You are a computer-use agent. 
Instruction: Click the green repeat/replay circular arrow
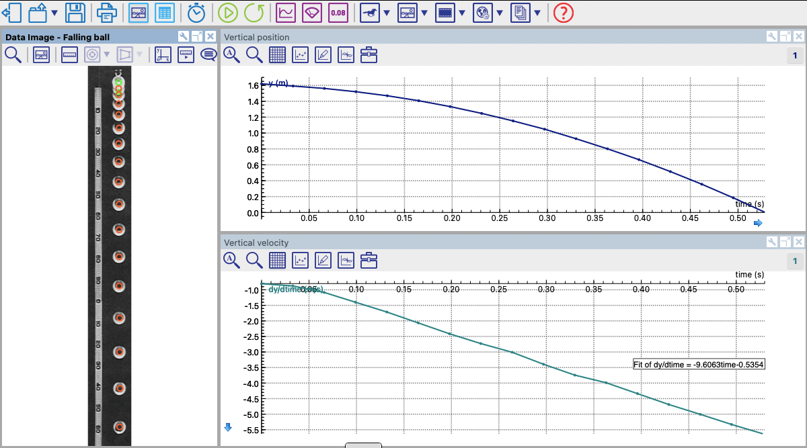pos(254,13)
